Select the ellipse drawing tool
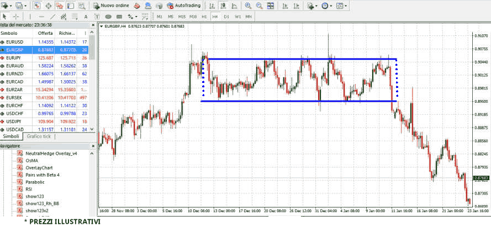Viewport: 491px width, 226px height. pos(109,17)
